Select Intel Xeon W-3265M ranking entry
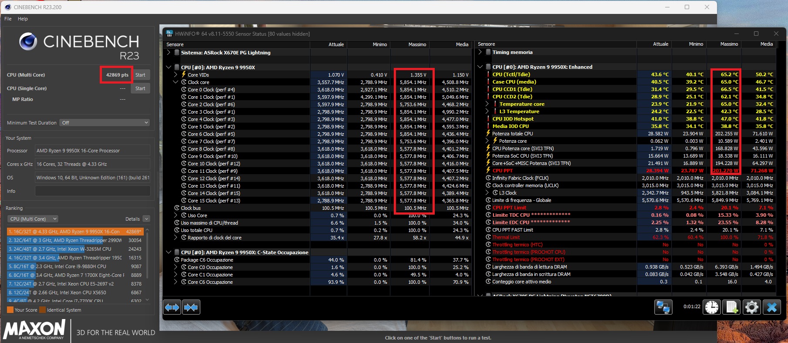The height and width of the screenshot is (343, 788). coord(75,249)
